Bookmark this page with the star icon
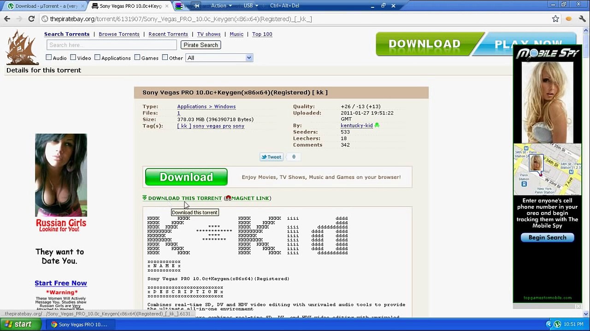Image resolution: width=590 pixels, height=331 pixels. [555, 19]
